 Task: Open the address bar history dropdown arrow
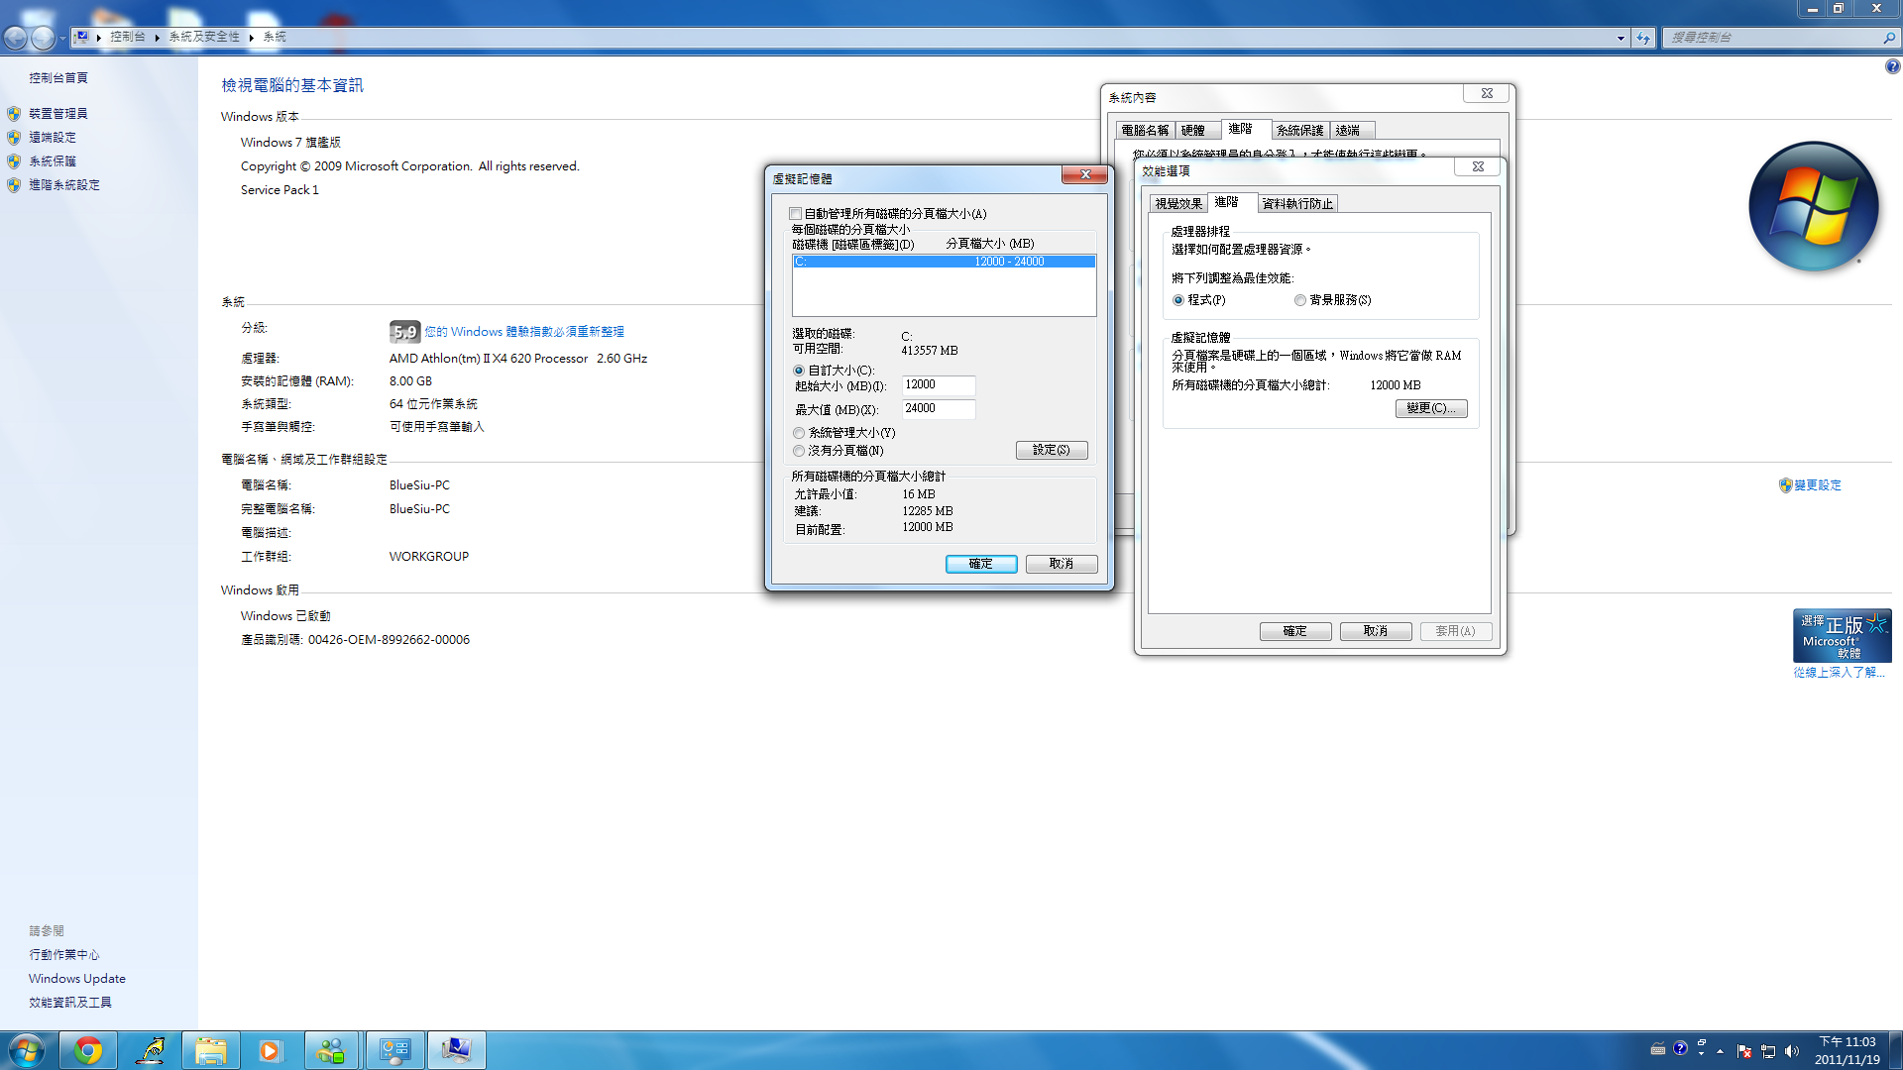1621,38
